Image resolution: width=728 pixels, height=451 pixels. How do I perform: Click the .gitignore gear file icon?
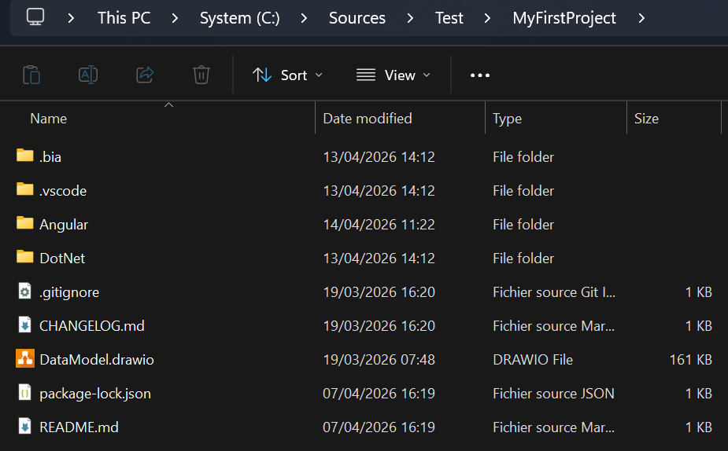click(24, 291)
